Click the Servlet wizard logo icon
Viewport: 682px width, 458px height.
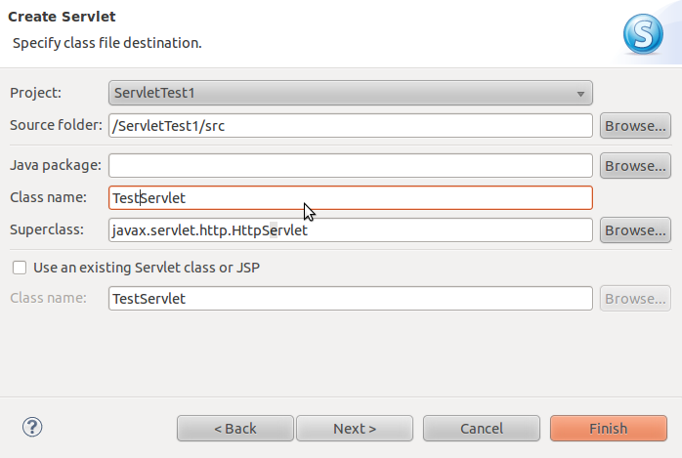[643, 33]
